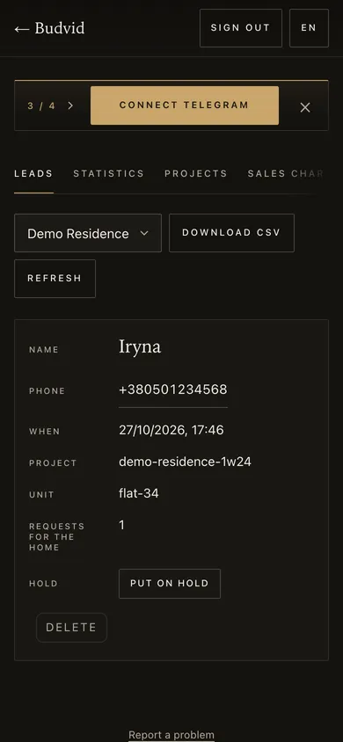Image resolution: width=343 pixels, height=742 pixels.
Task: Switch language using the EN button
Action: tap(309, 28)
